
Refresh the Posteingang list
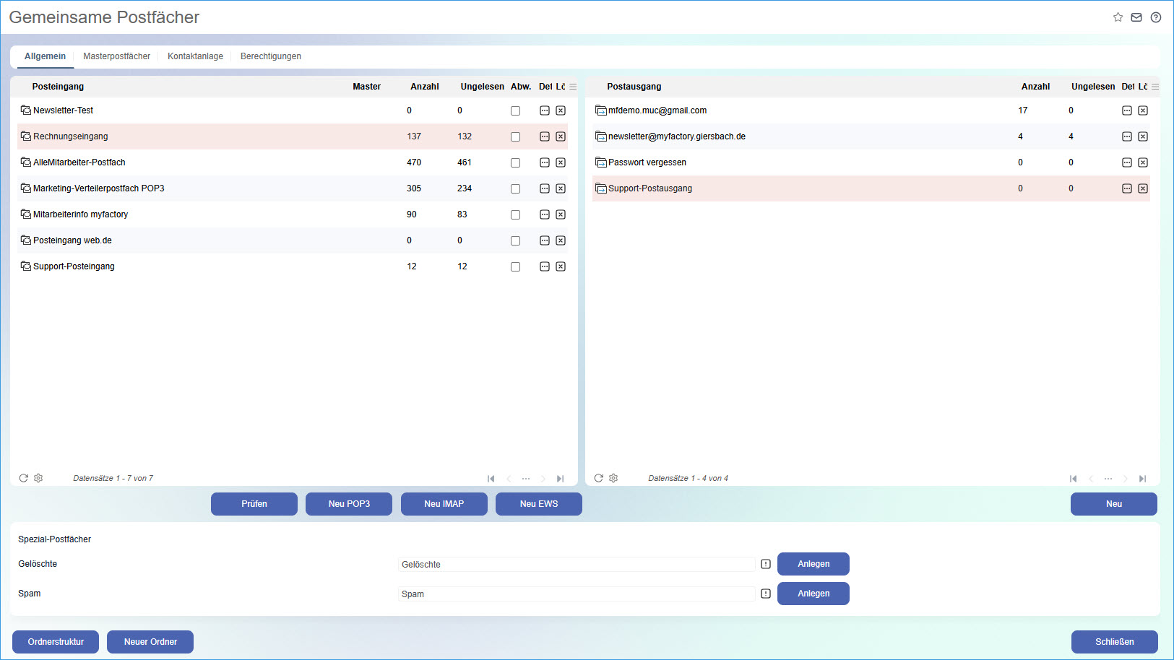[x=24, y=478]
